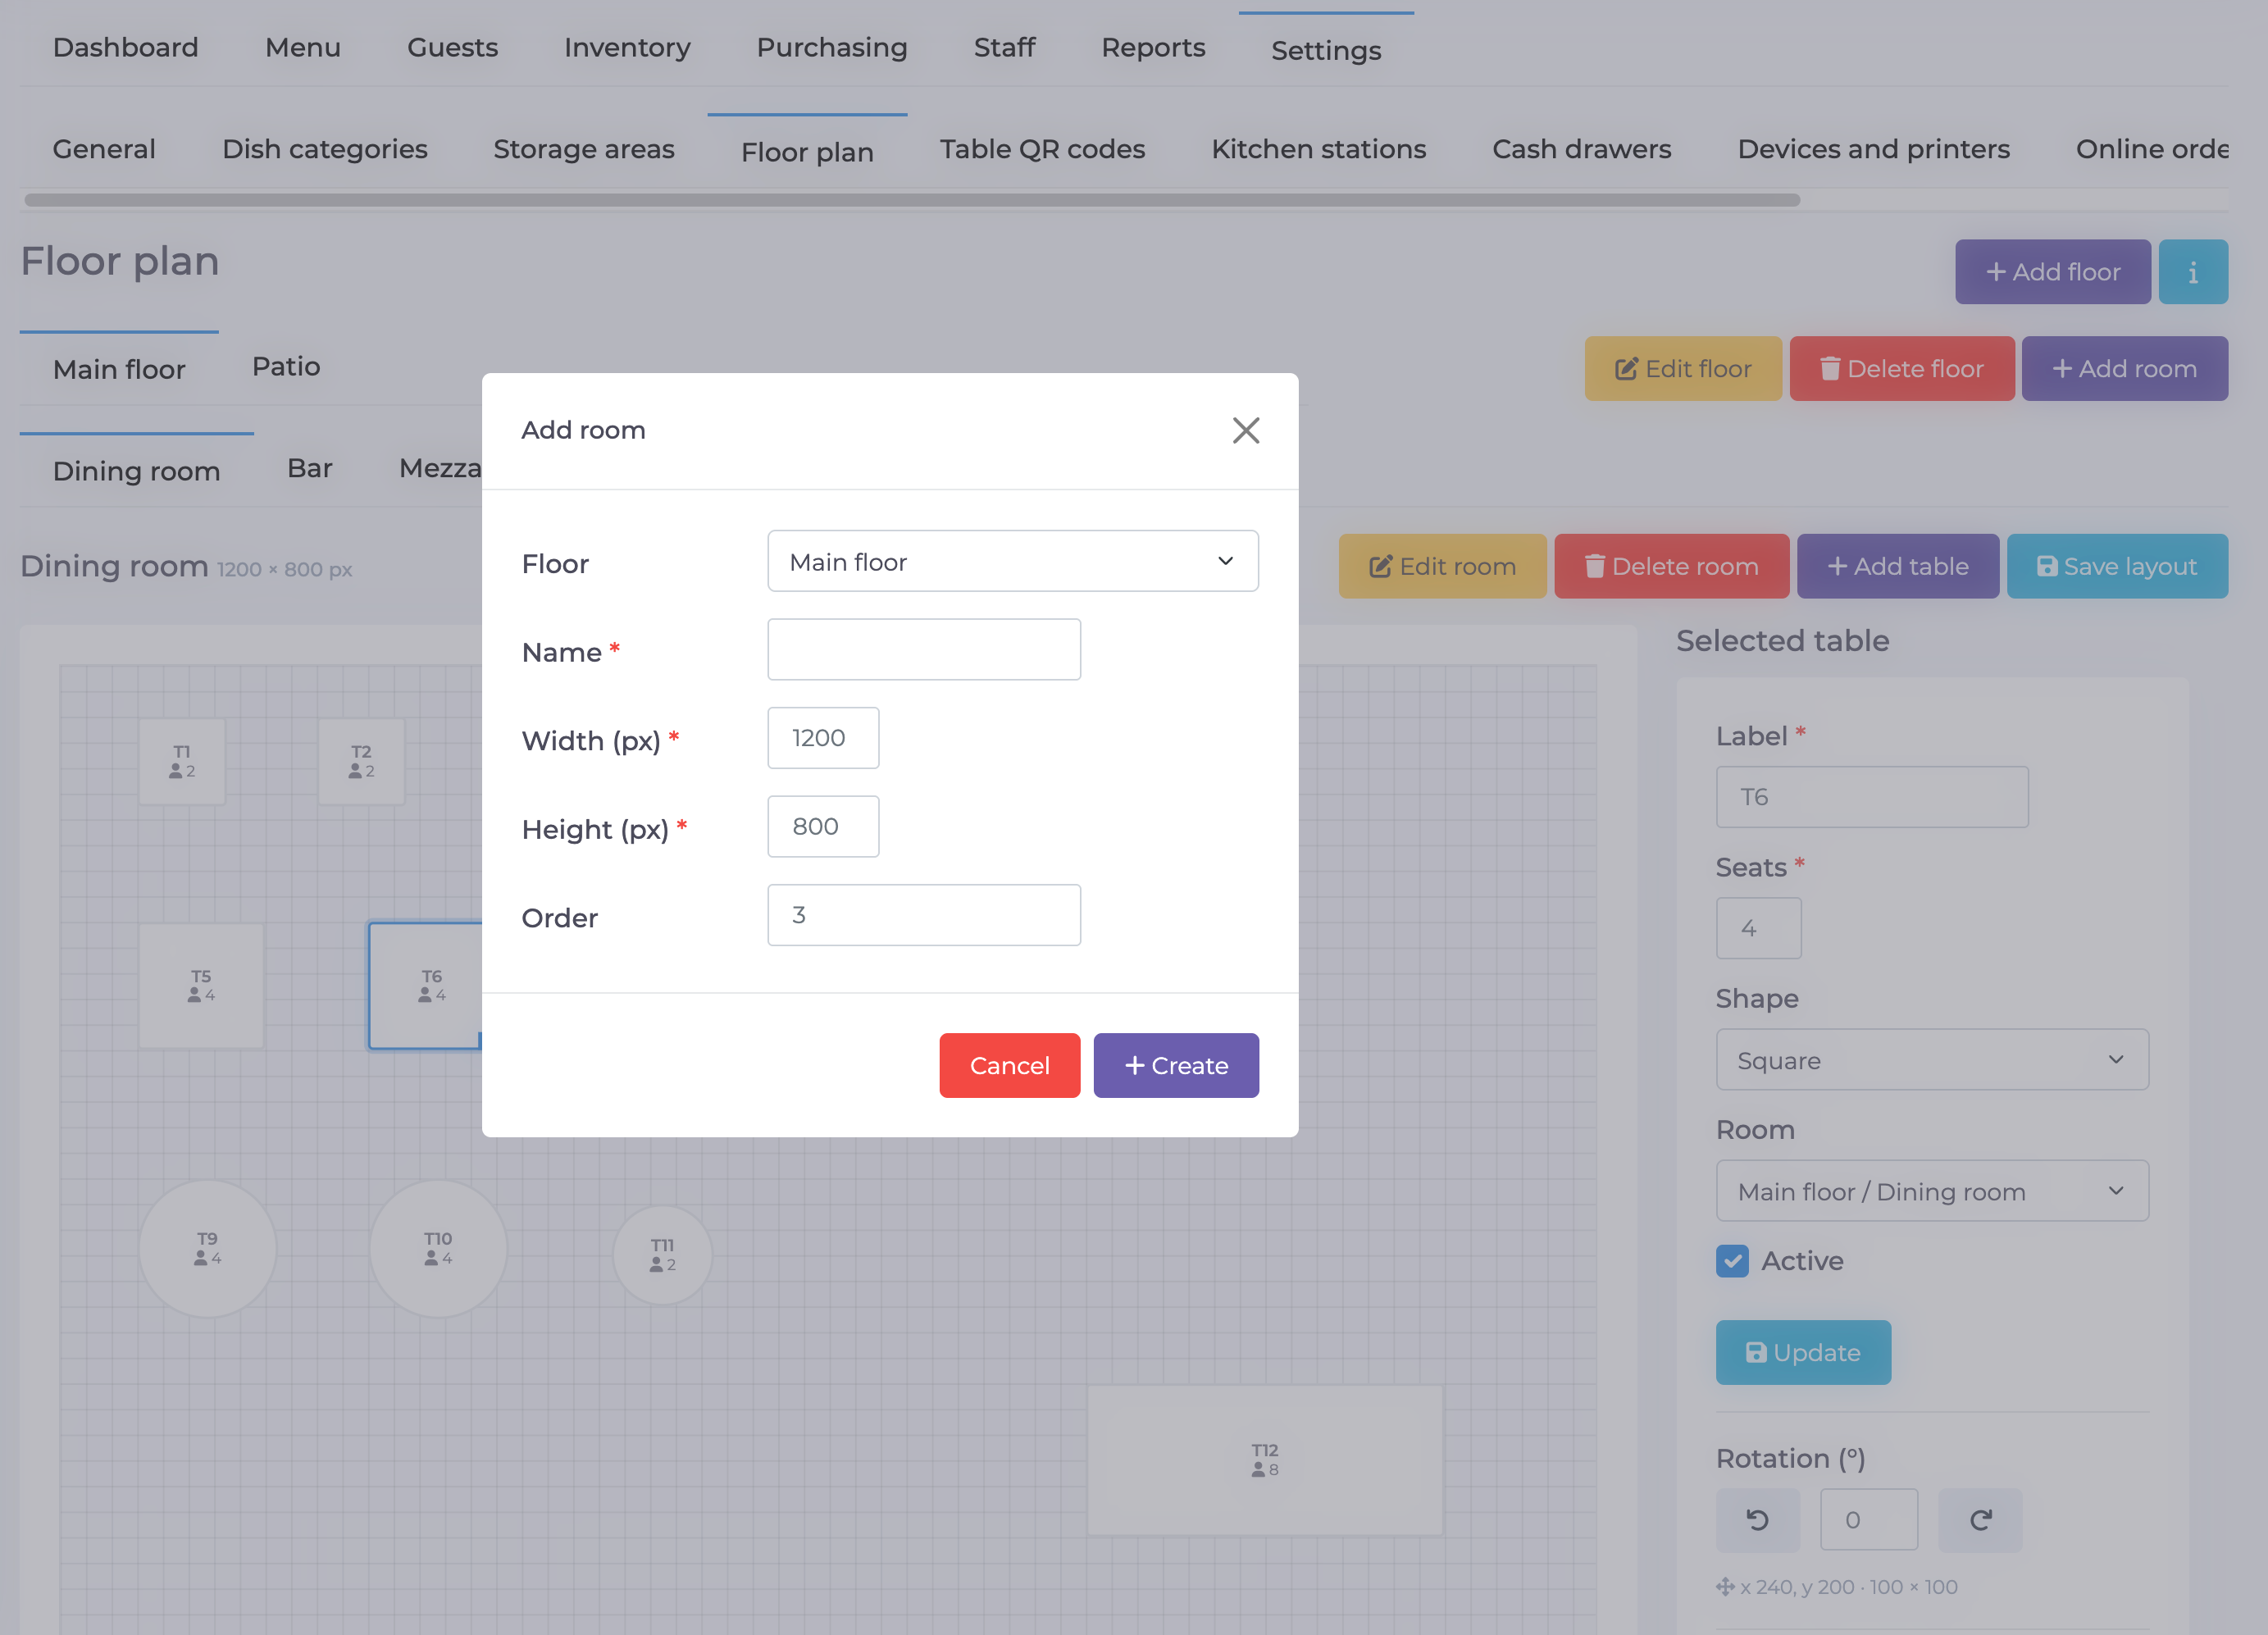This screenshot has height=1635, width=2268.
Task: Click the Update save button
Action: [1803, 1352]
